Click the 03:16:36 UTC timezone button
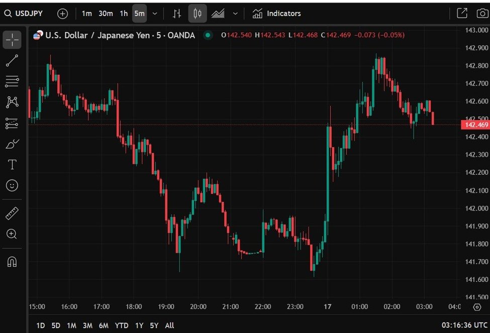The width and height of the screenshot is (490, 333). click(x=463, y=325)
